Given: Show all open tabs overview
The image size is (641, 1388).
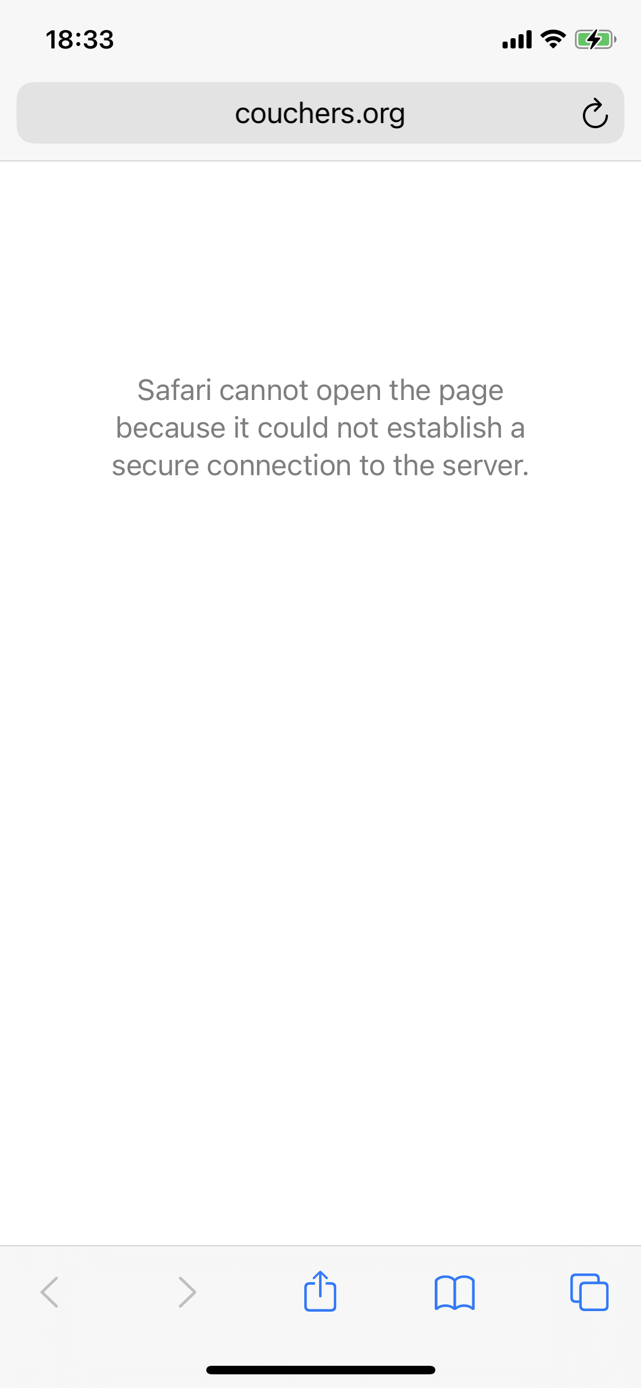Looking at the screenshot, I should (589, 1292).
